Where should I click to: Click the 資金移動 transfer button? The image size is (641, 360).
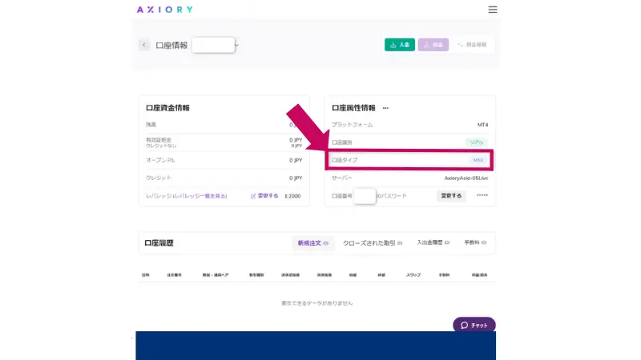[x=474, y=45]
